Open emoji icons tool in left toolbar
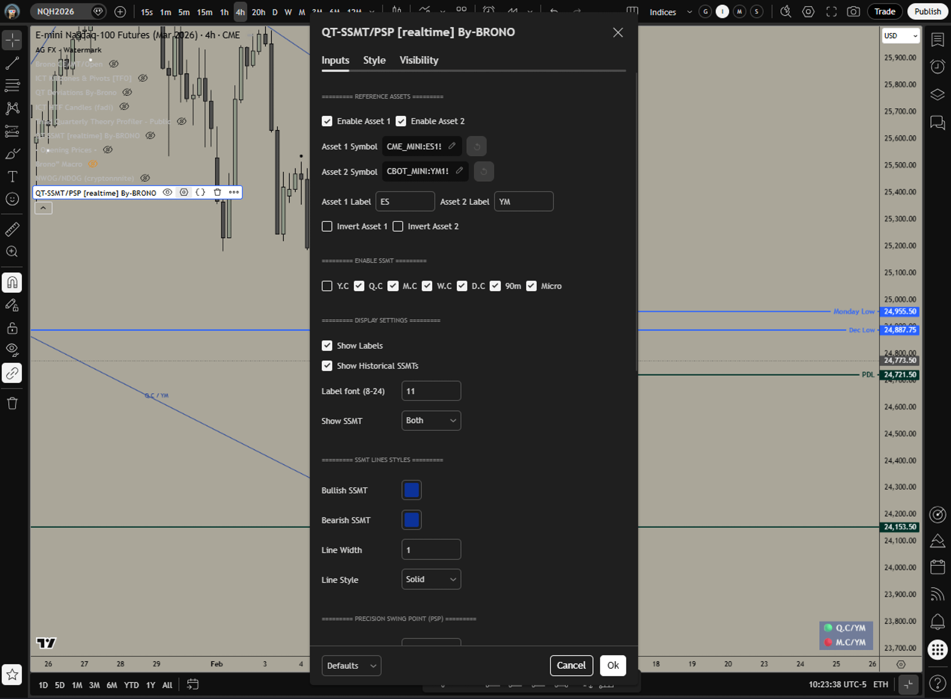Viewport: 951px width, 699px height. coord(12,199)
